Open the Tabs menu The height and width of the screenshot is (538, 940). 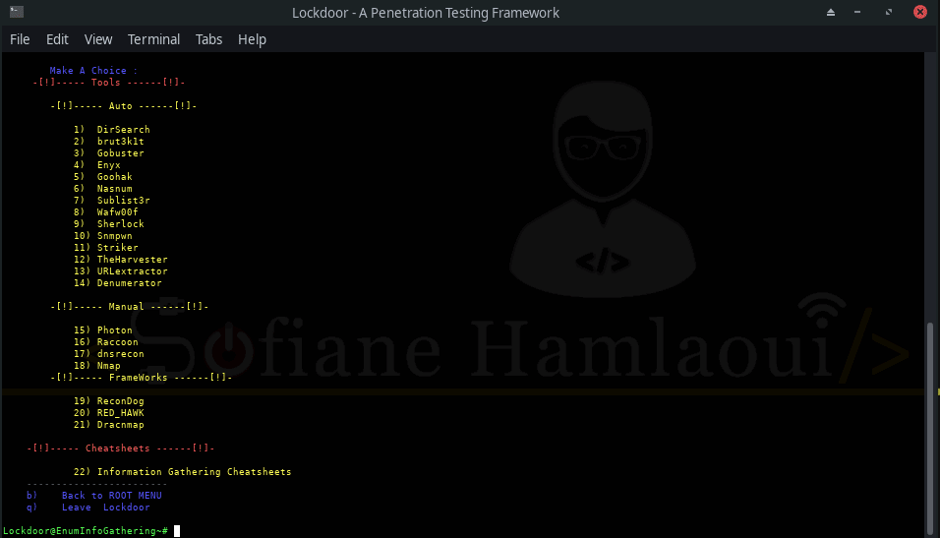tap(208, 39)
